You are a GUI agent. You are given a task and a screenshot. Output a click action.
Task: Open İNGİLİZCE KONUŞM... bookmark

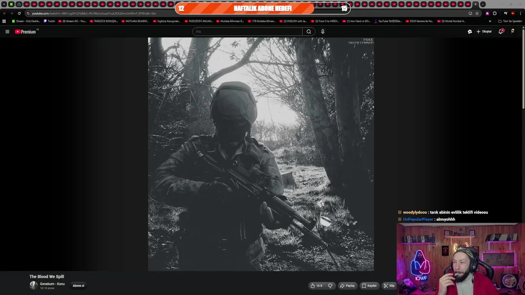tap(104, 21)
